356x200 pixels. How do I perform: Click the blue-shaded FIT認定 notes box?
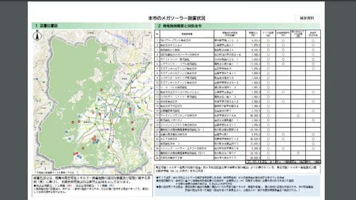pos(238,186)
